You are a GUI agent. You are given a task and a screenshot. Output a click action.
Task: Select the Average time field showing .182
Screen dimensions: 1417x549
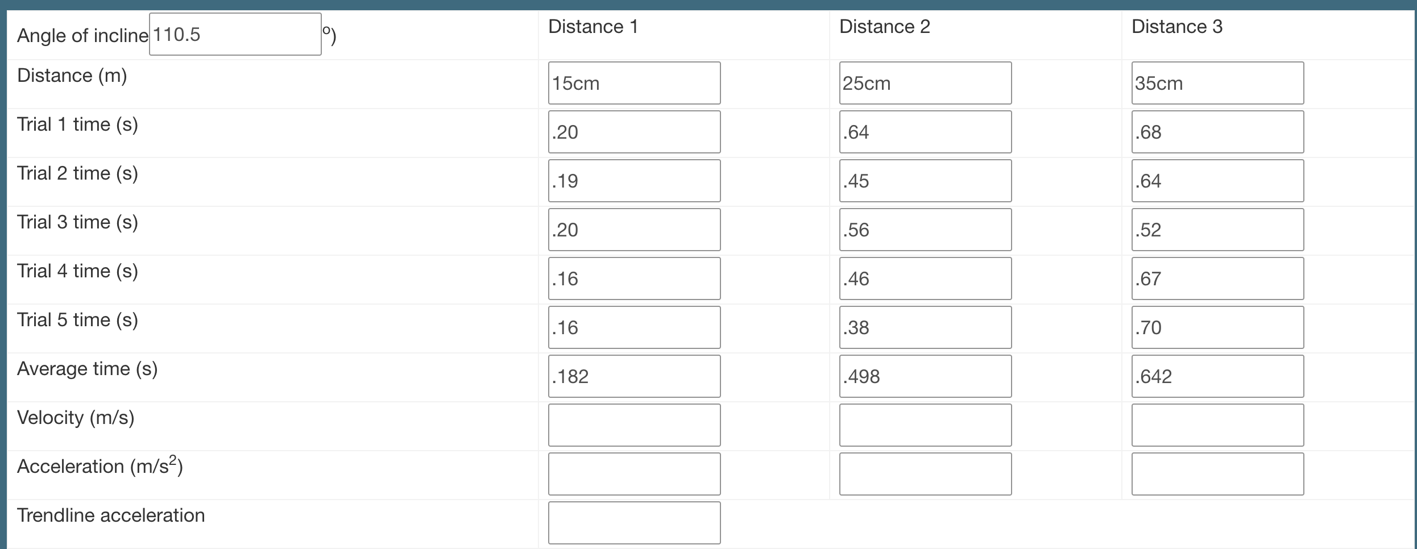click(633, 376)
